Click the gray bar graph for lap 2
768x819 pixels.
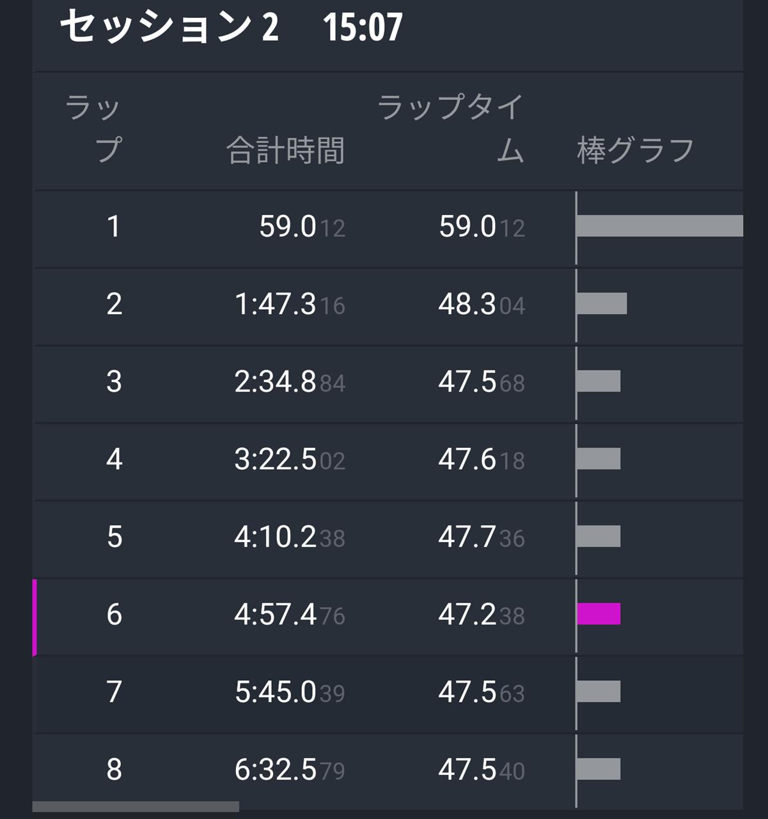coord(602,303)
